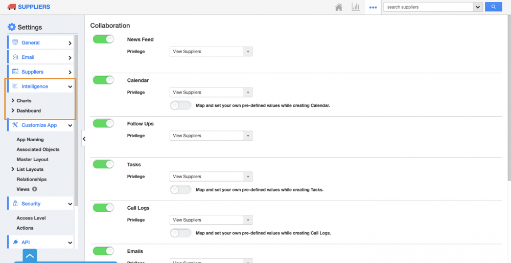Open the reports bar chart icon

pos(355,7)
